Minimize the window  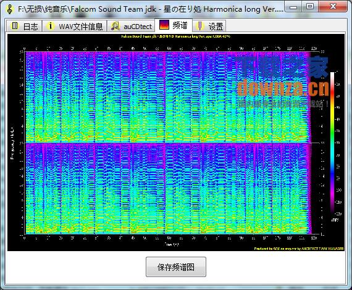[293, 7]
